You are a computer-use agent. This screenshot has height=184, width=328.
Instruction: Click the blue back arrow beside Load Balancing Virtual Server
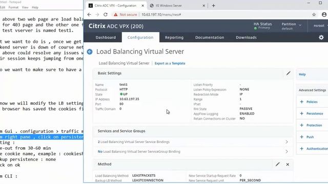tap(90, 52)
